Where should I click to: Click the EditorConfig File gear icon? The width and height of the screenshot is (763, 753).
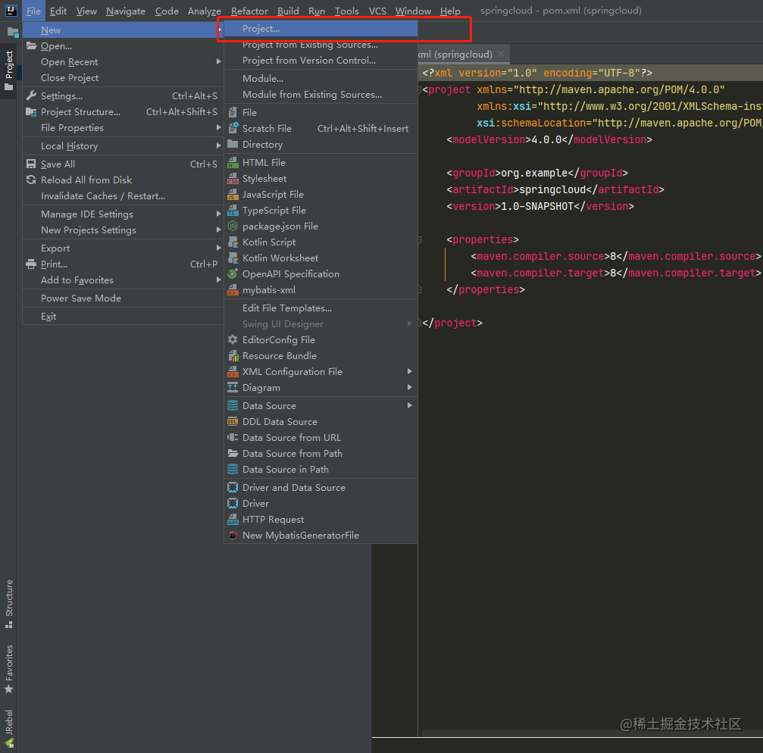point(233,339)
